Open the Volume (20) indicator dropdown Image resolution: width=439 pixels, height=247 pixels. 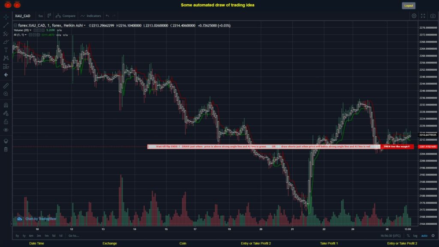click(22, 30)
